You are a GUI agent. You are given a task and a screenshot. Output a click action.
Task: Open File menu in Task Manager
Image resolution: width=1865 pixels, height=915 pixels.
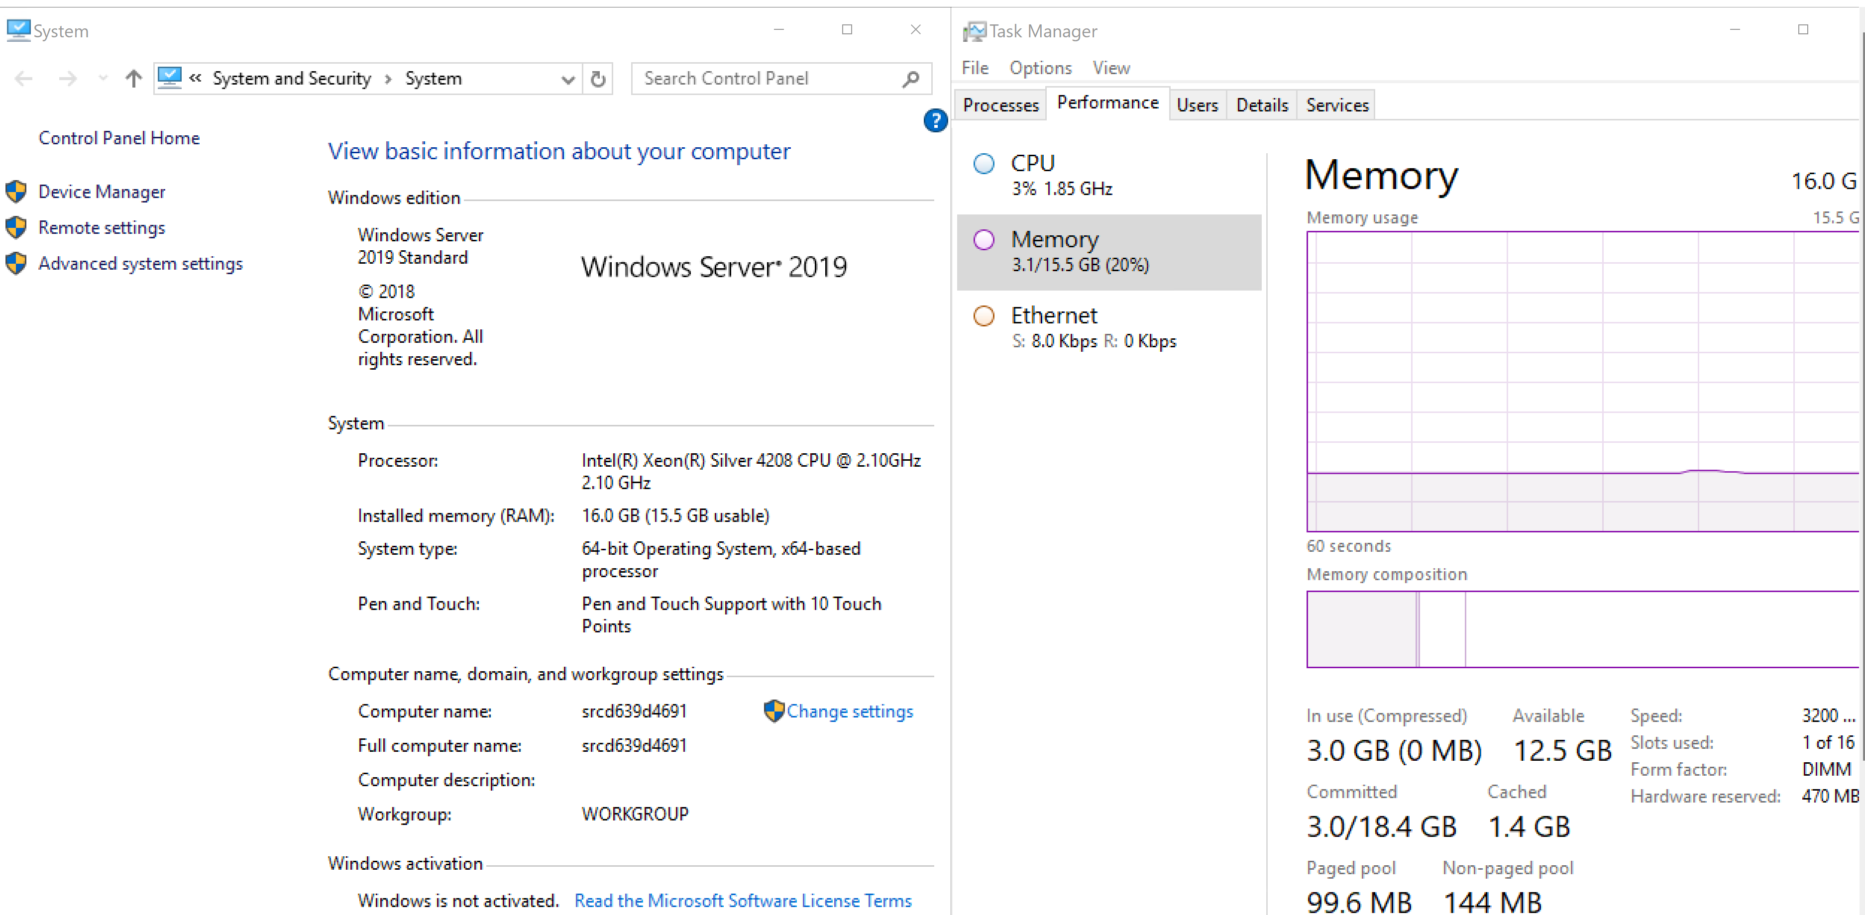tap(975, 68)
